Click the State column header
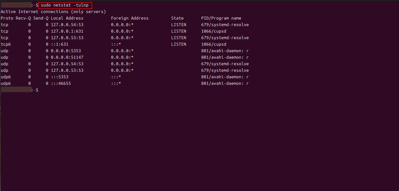399x191 pixels. point(177,18)
